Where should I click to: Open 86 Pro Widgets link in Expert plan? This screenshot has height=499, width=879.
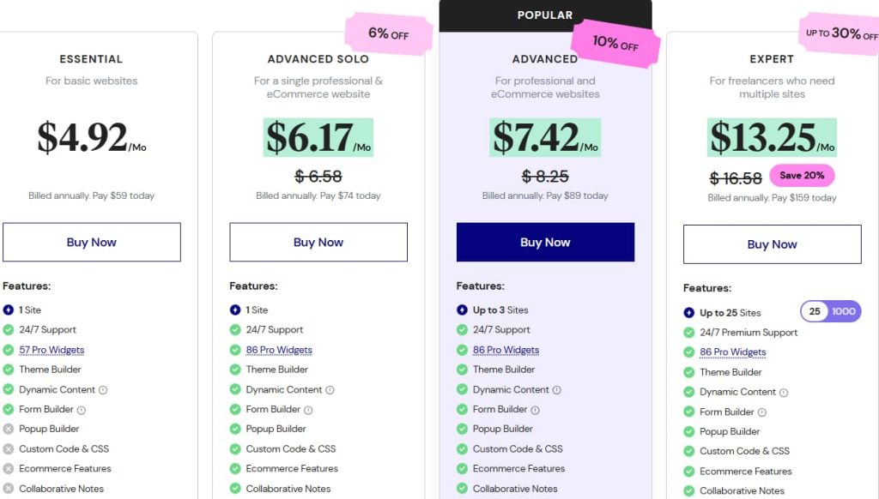pyautogui.click(x=732, y=352)
